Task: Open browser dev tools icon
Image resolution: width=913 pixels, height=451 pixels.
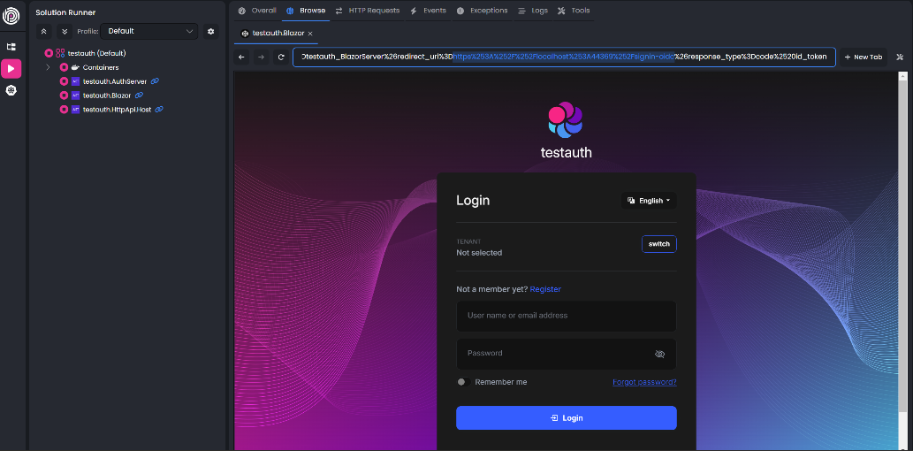Action: pos(900,57)
